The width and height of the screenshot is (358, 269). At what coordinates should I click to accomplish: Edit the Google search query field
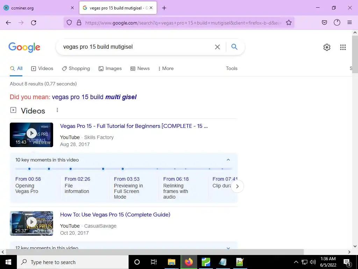coord(137,47)
